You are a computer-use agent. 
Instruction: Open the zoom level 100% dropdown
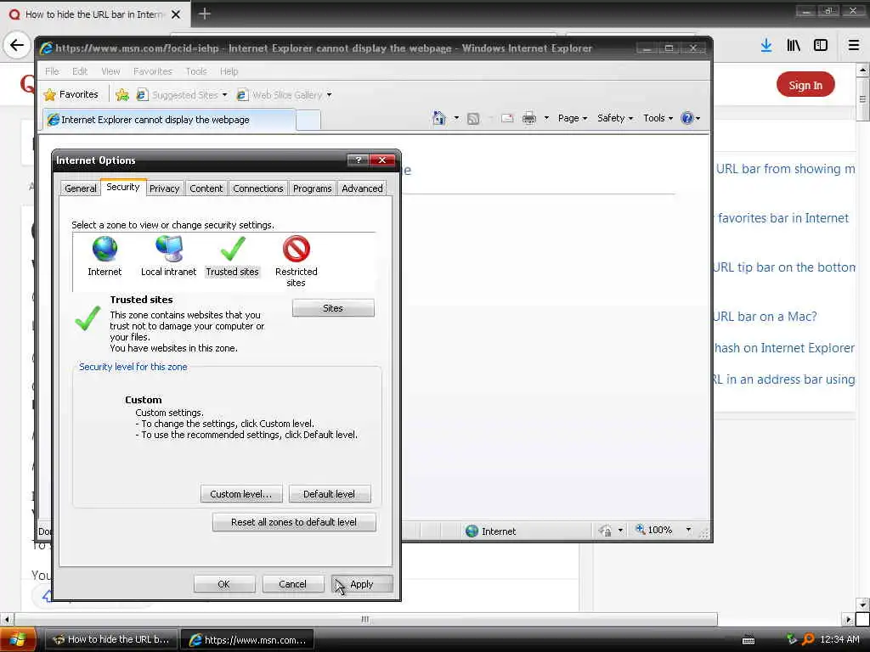(688, 530)
